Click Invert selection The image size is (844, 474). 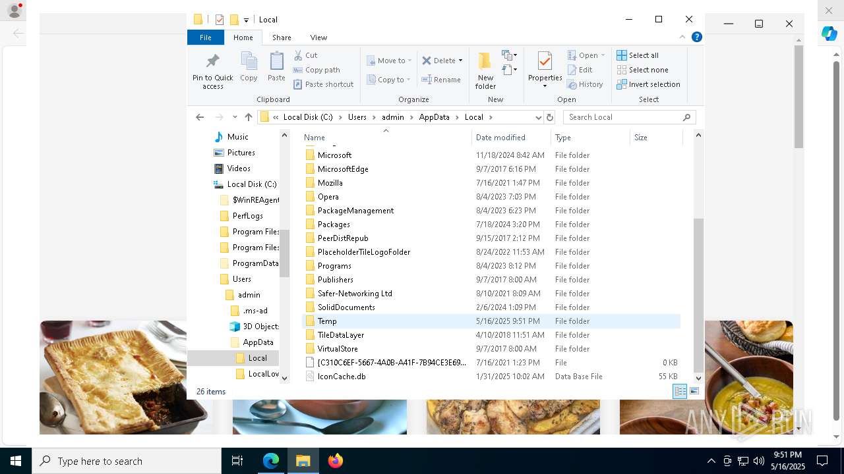point(648,84)
